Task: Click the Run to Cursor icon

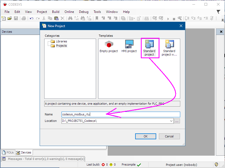Action: point(206,18)
